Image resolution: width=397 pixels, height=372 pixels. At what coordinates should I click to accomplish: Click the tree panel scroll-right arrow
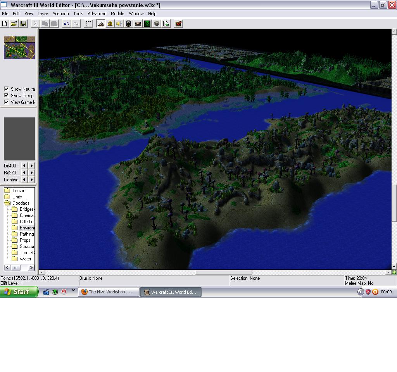click(x=31, y=267)
